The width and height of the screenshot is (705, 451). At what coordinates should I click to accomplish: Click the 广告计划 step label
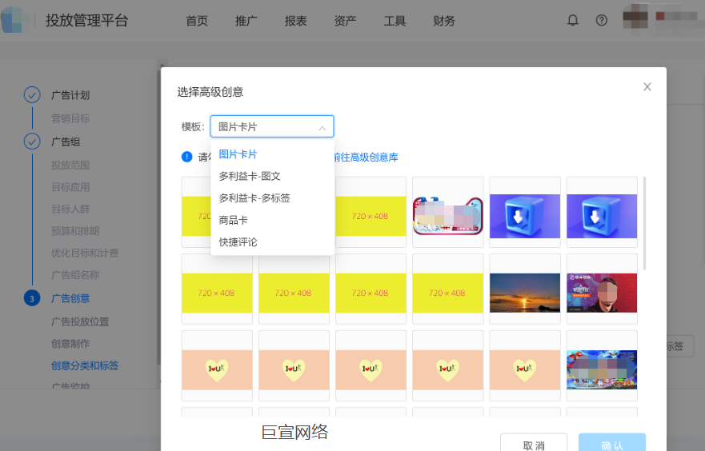point(70,95)
